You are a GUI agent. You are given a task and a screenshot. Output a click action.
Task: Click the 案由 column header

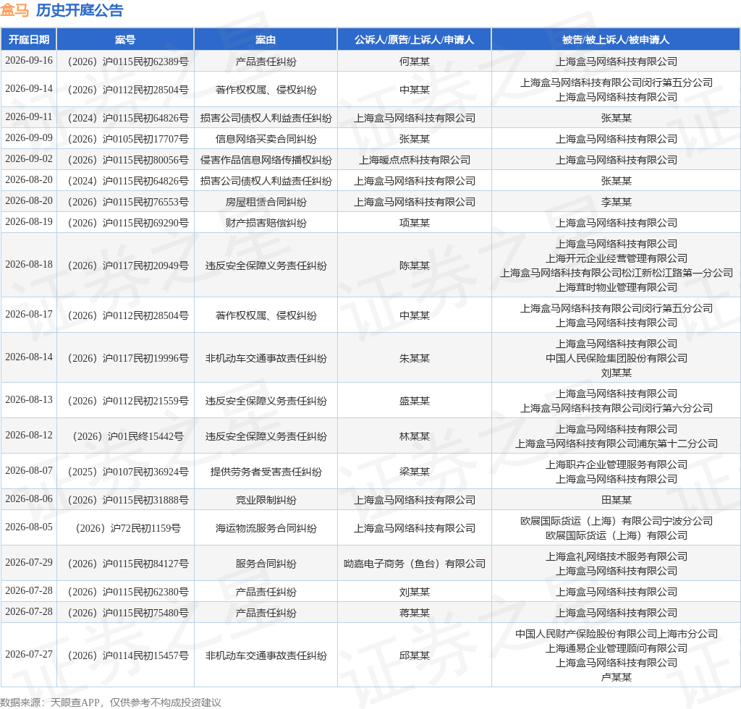pyautogui.click(x=266, y=40)
